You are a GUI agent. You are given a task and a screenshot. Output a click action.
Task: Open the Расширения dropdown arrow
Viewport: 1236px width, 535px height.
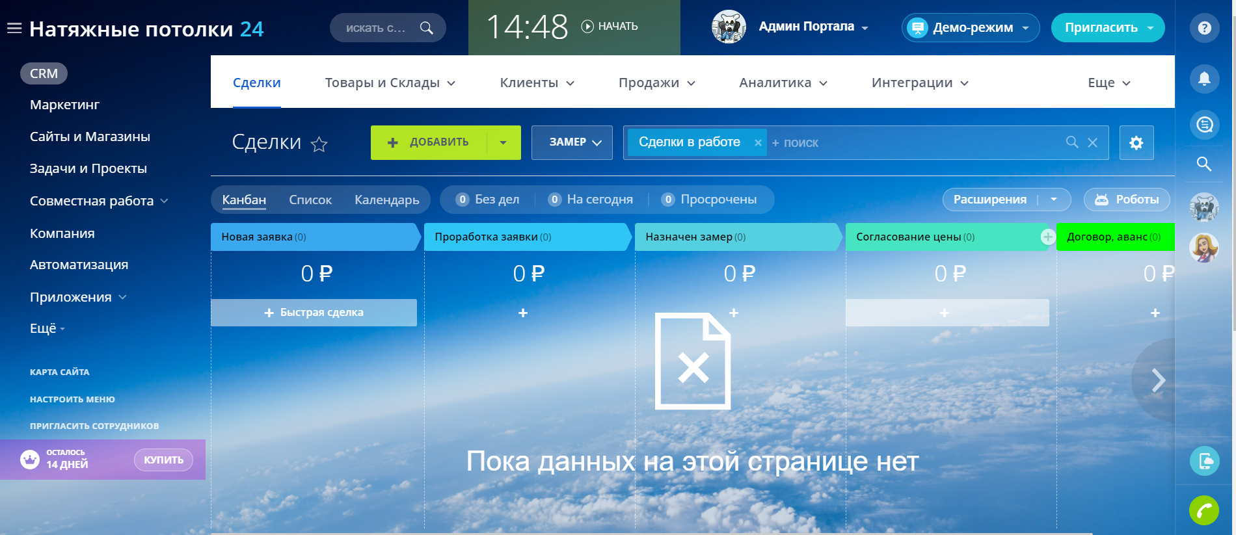(x=1054, y=200)
